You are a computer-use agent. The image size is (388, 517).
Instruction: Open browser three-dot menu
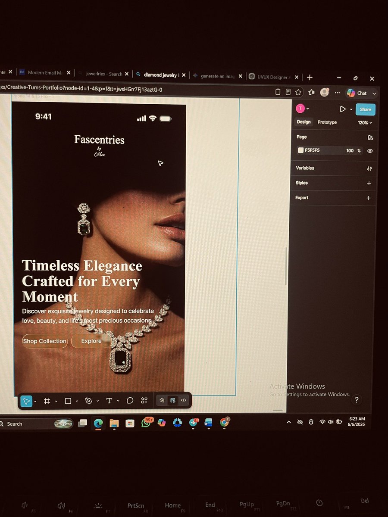(x=337, y=93)
